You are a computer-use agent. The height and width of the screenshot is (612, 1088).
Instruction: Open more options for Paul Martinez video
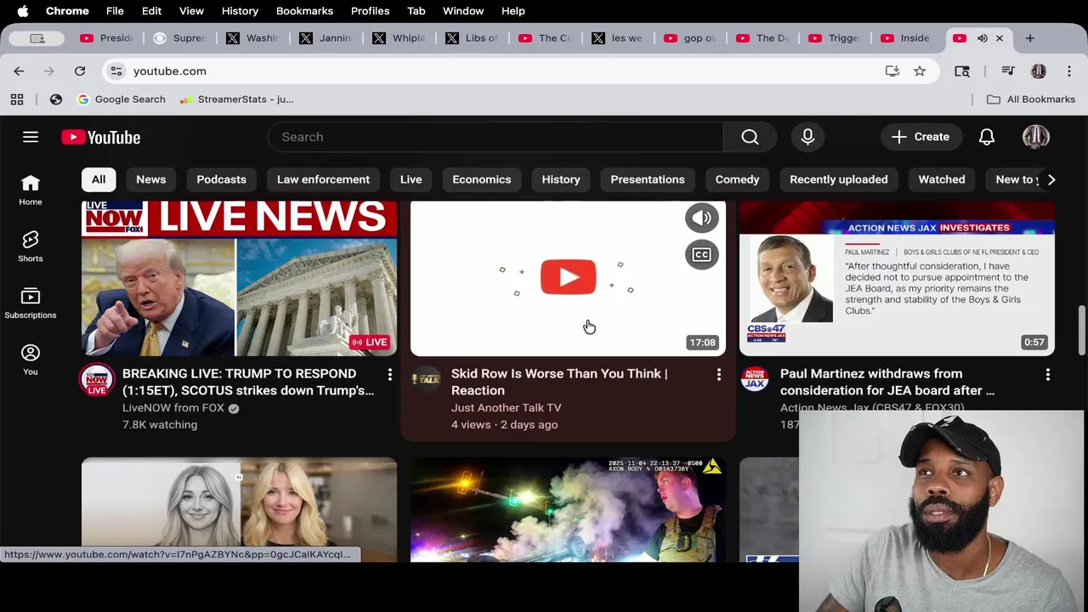tap(1047, 374)
